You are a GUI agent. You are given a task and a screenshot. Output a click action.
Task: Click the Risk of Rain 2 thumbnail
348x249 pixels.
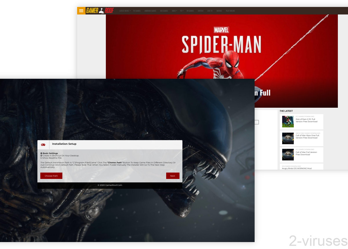[288, 122]
